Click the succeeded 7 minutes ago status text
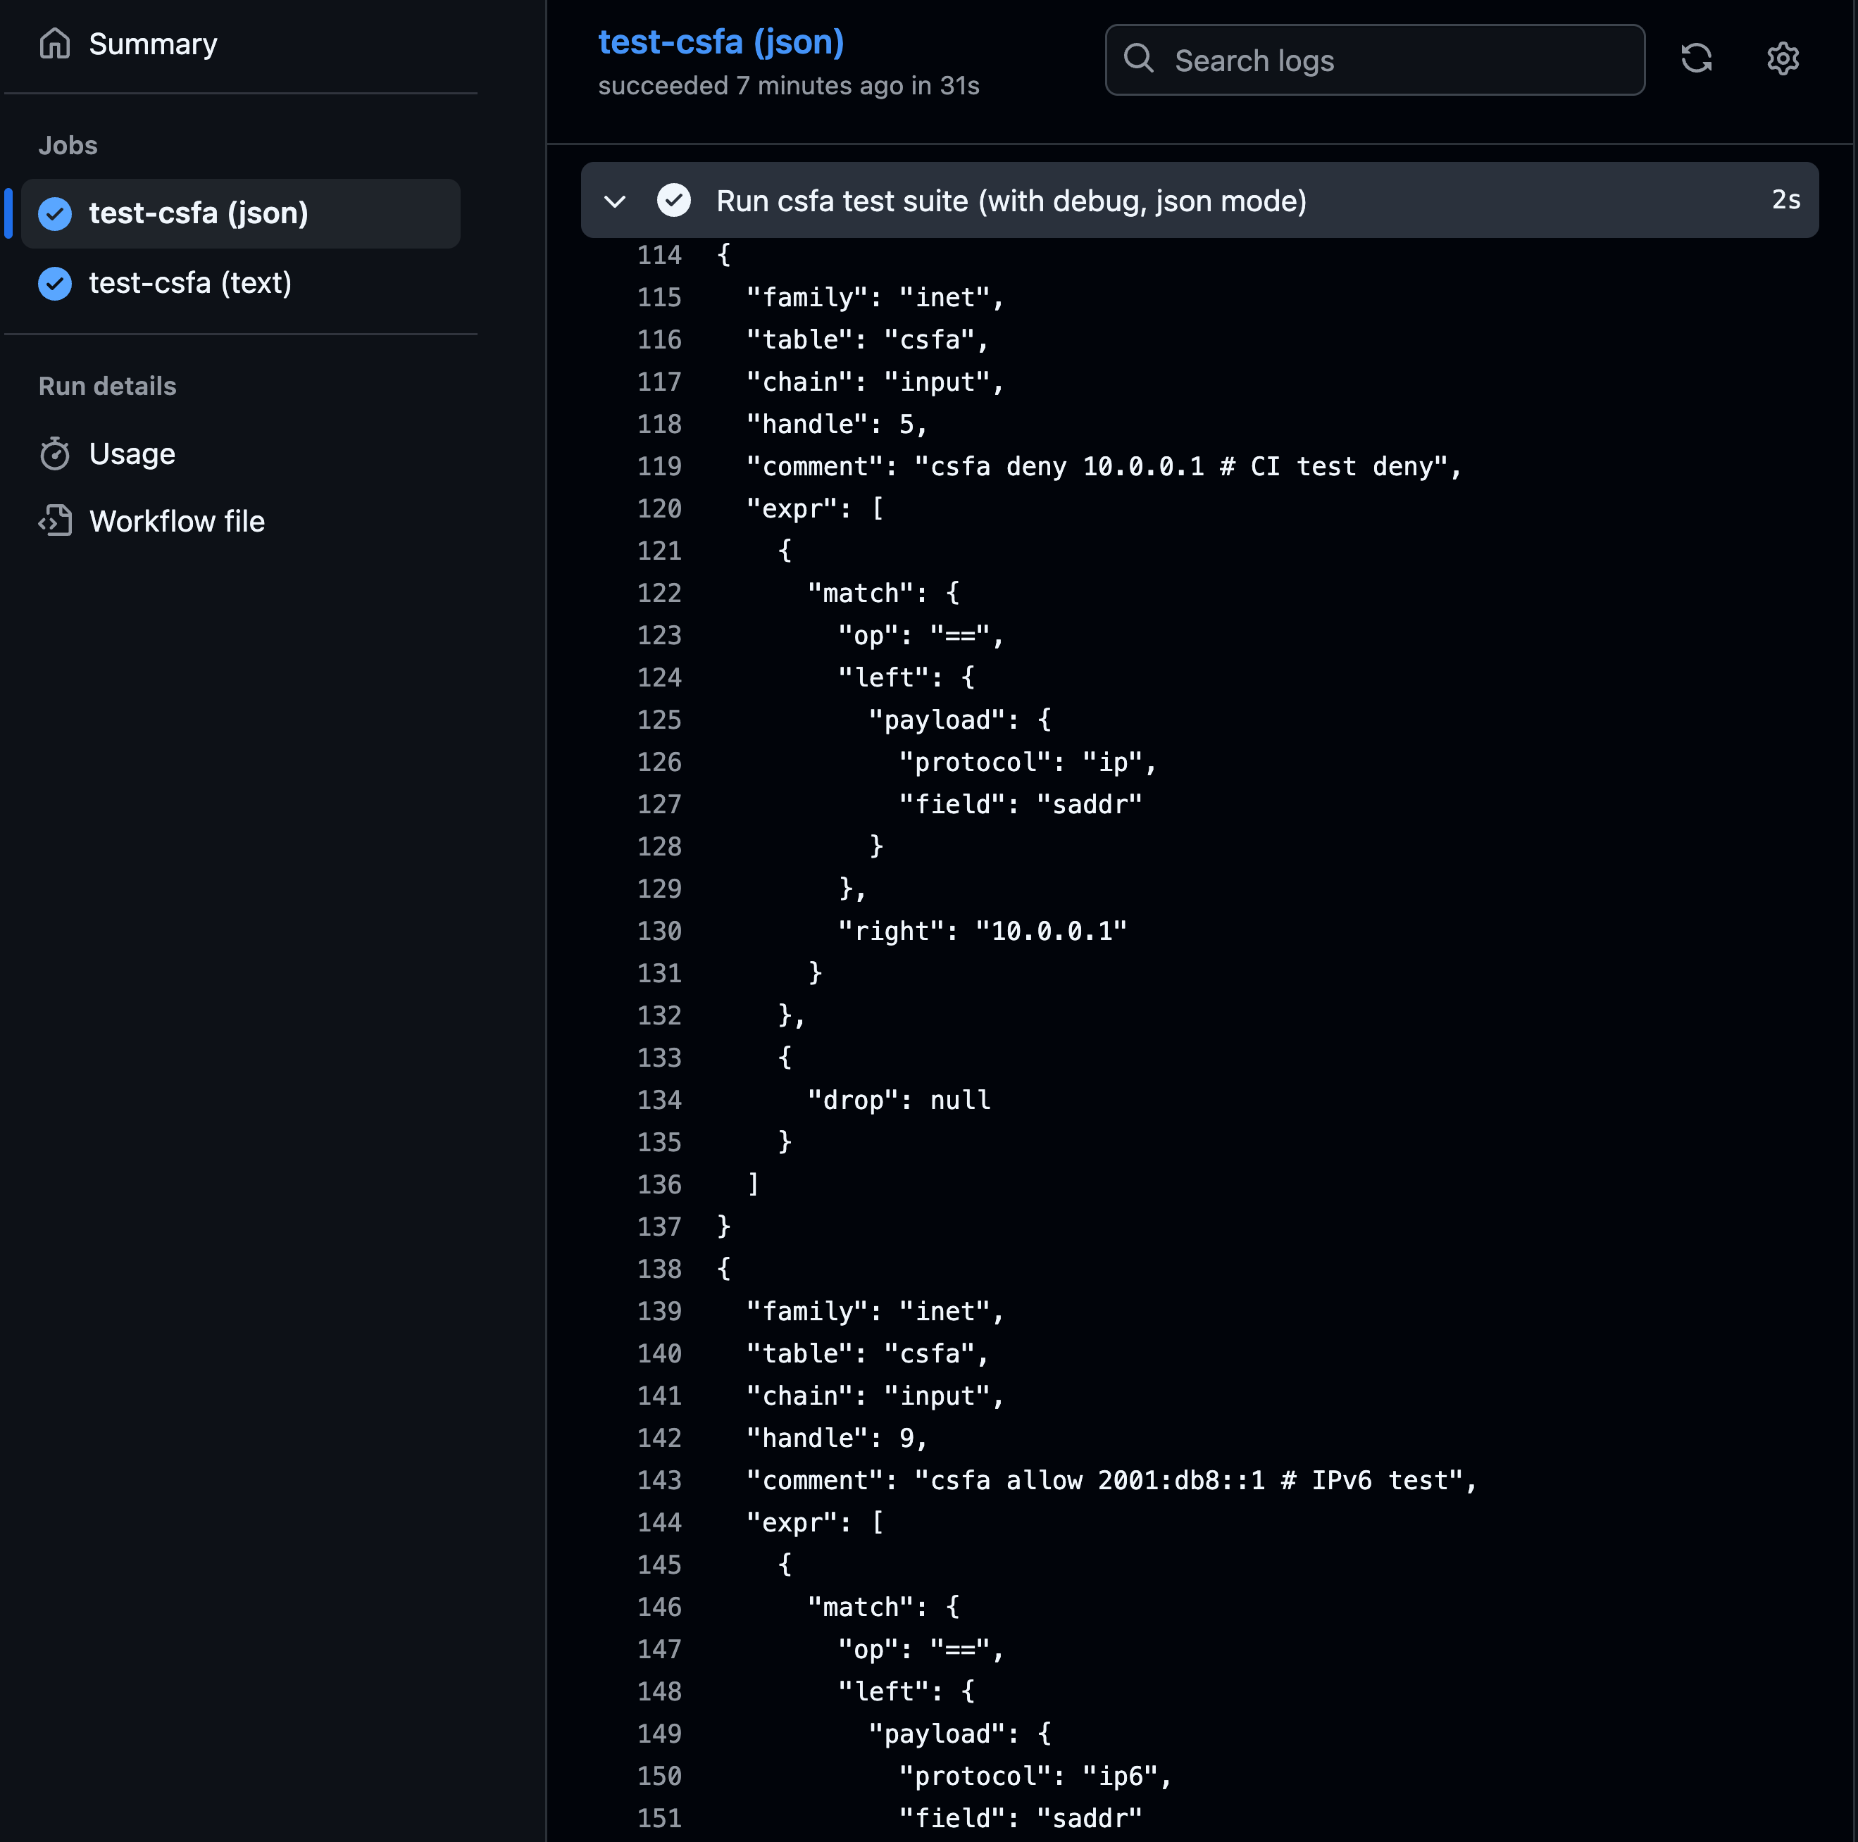Image resolution: width=1858 pixels, height=1842 pixels. click(789, 86)
